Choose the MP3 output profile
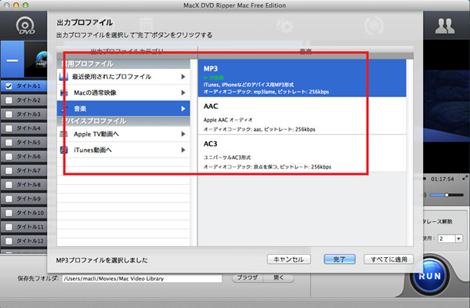Screen dimensions: 470x308 tap(302, 78)
